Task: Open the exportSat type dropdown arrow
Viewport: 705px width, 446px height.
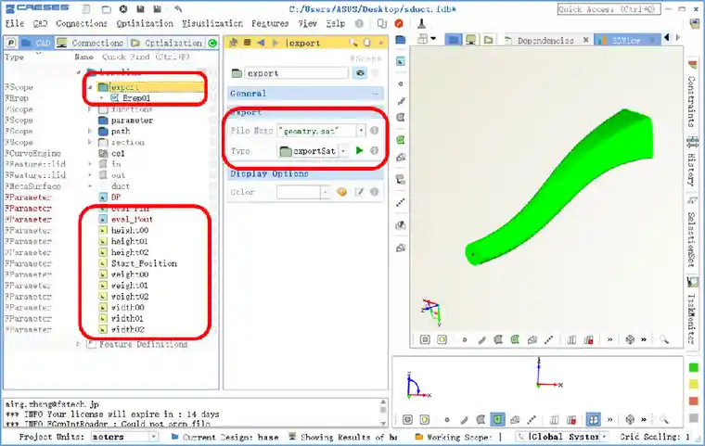Action: pos(343,151)
